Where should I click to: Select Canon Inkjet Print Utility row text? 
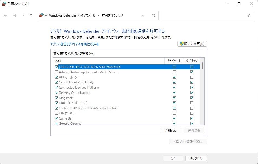[76, 82]
